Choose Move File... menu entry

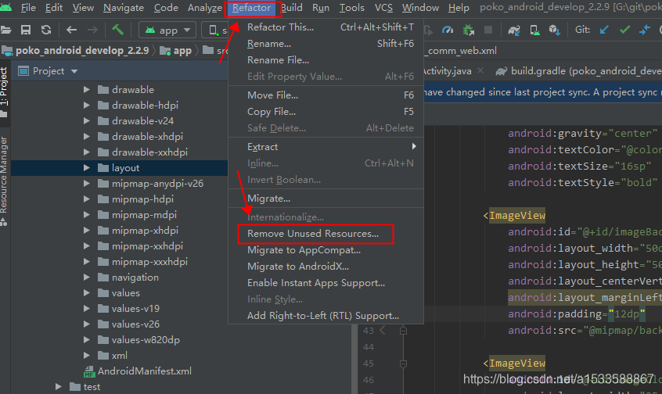tap(326, 95)
